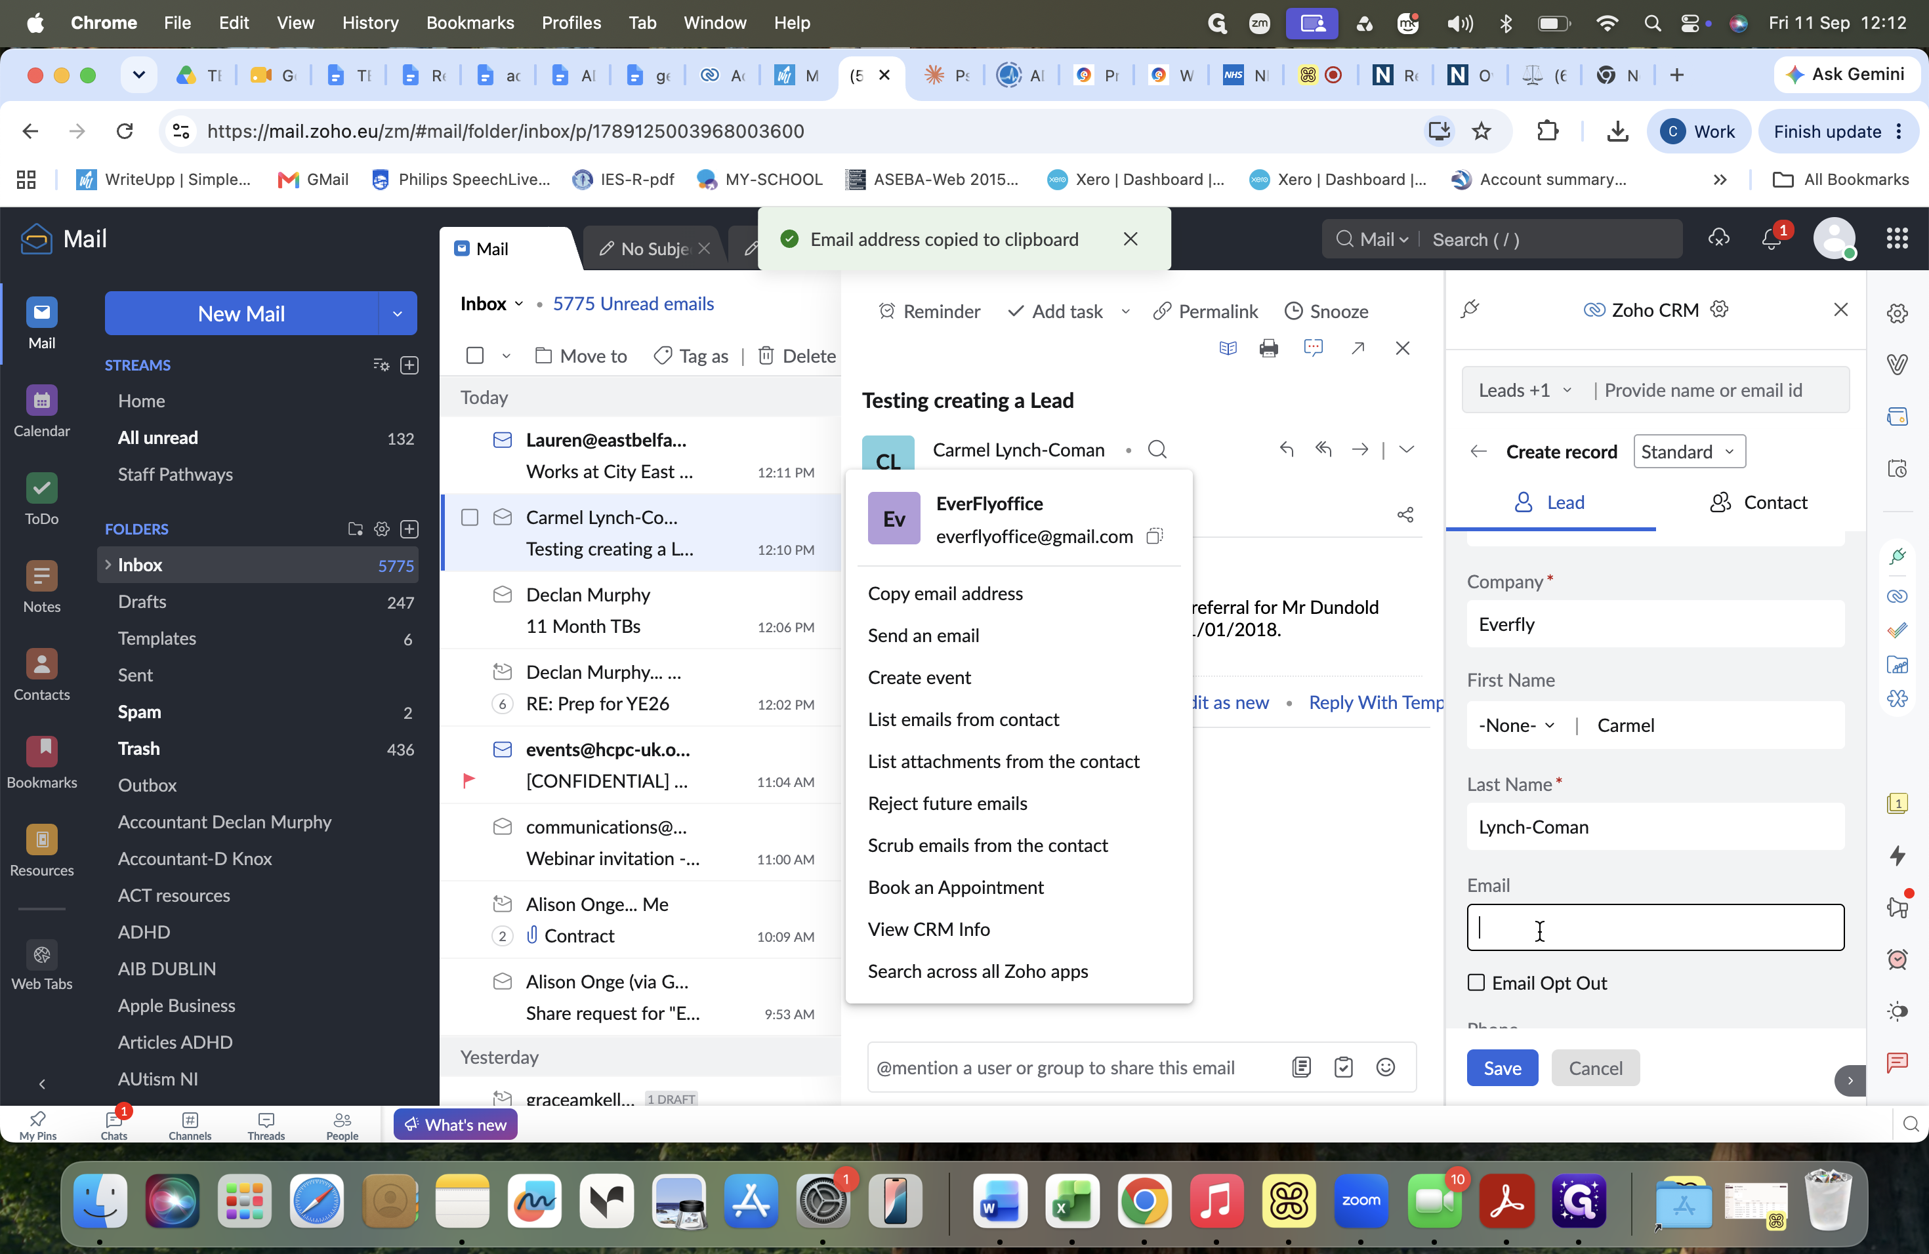Click the What's new button
This screenshot has height=1254, width=1929.
tap(455, 1124)
